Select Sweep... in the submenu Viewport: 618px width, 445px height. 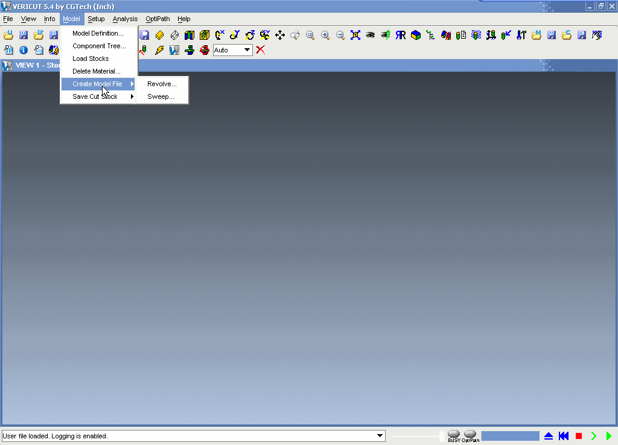(x=162, y=96)
